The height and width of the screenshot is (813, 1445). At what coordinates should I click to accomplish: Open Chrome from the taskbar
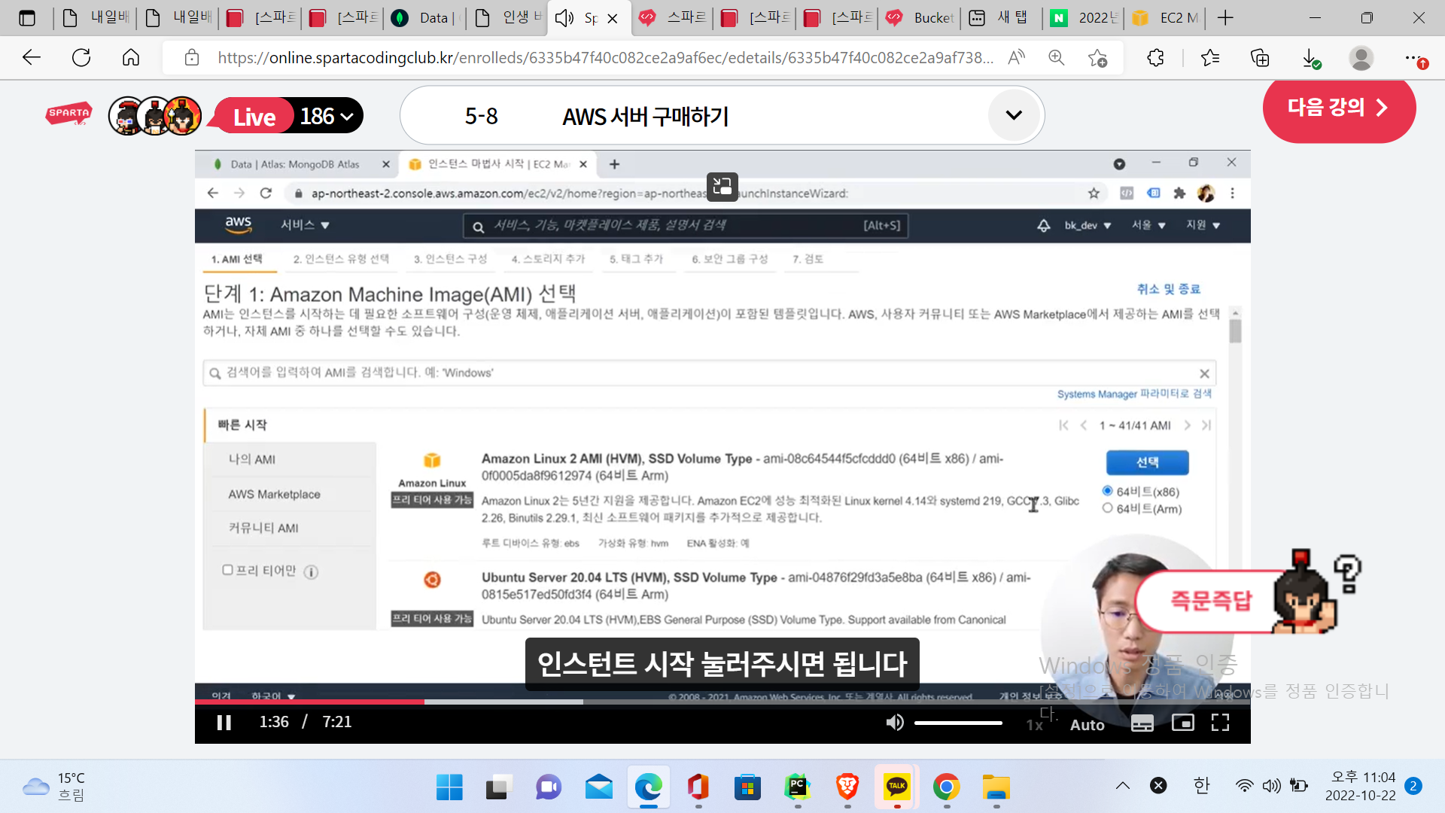click(946, 787)
